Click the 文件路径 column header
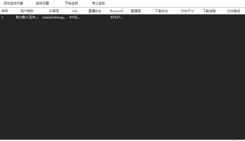The width and height of the screenshot is (245, 141). click(234, 11)
